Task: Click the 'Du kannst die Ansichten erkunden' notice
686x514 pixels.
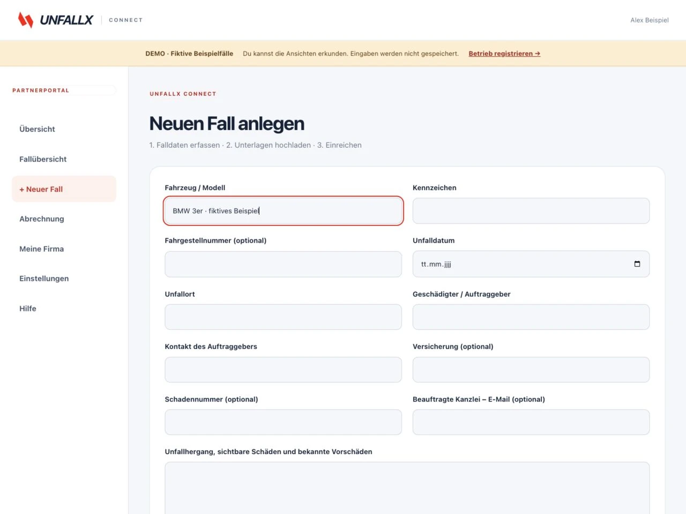Action: point(351,54)
